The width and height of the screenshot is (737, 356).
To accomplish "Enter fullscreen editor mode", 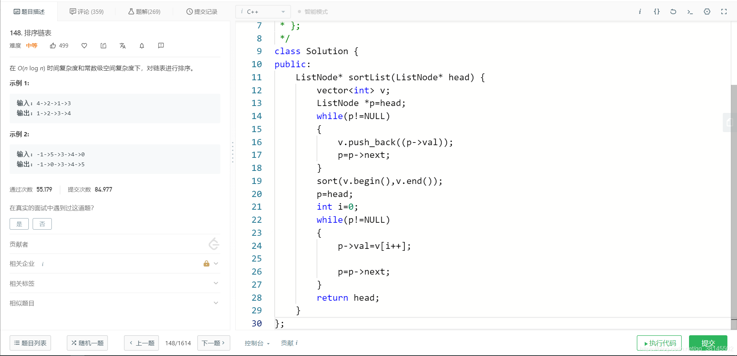I will tap(724, 12).
